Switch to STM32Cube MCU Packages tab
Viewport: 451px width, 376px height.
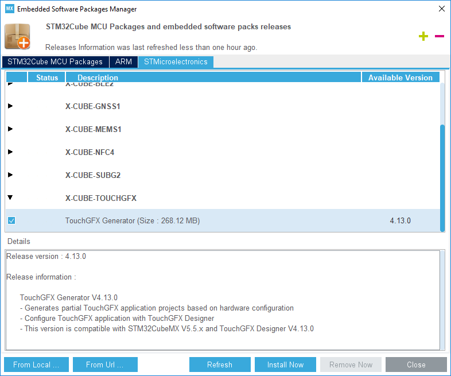click(x=55, y=62)
